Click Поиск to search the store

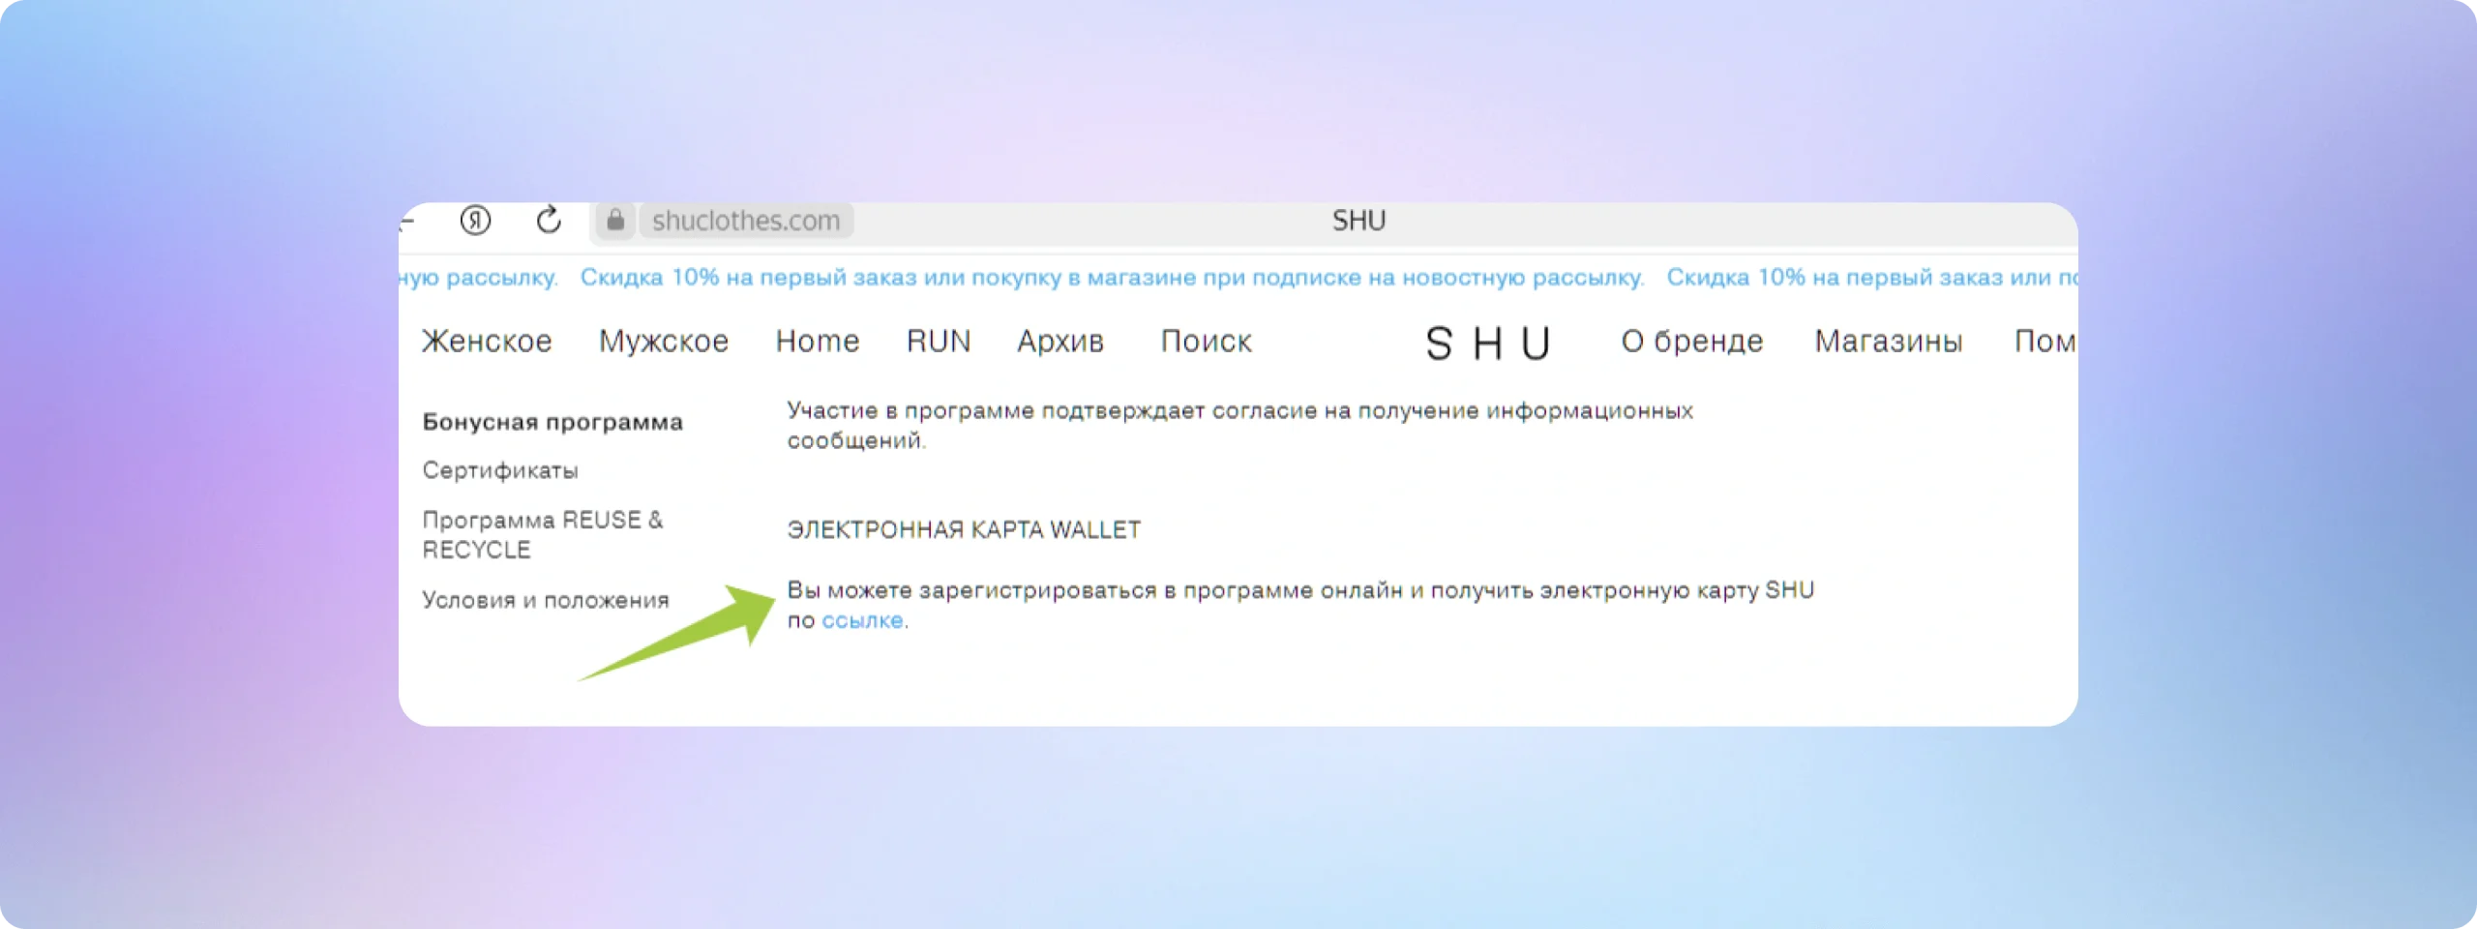[1206, 342]
